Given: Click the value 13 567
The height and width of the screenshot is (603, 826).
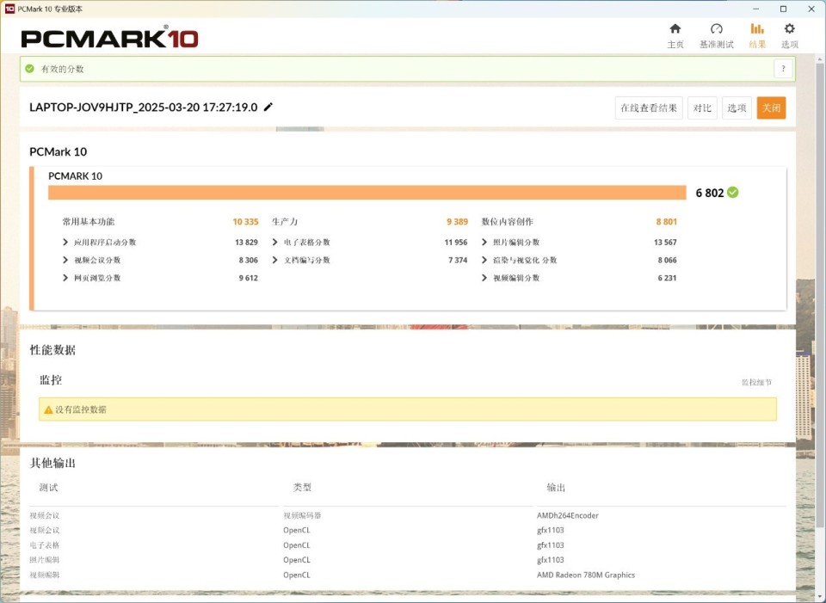Looking at the screenshot, I should 665,243.
